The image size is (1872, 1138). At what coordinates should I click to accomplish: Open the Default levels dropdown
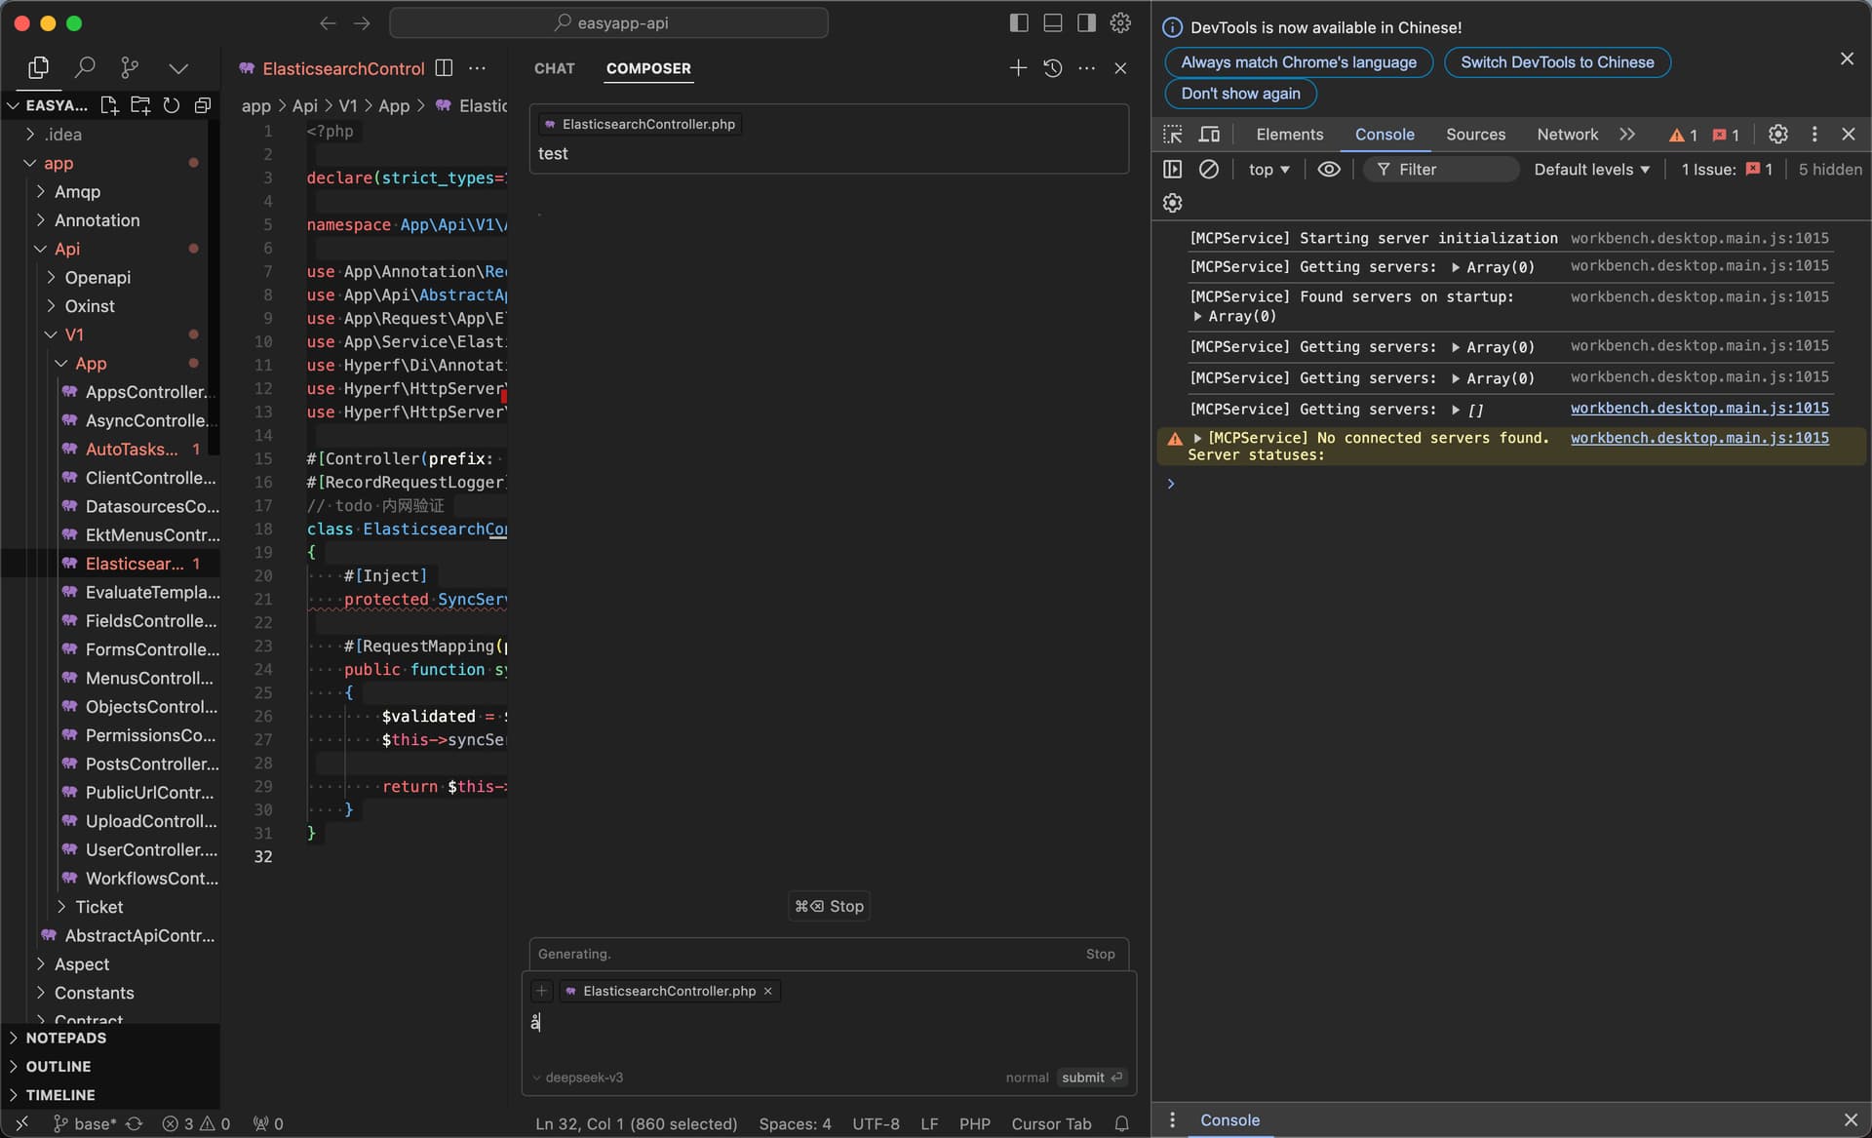pos(1591,170)
